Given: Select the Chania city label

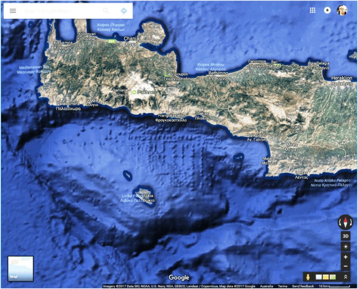Looking at the screenshot, I should (131, 41).
